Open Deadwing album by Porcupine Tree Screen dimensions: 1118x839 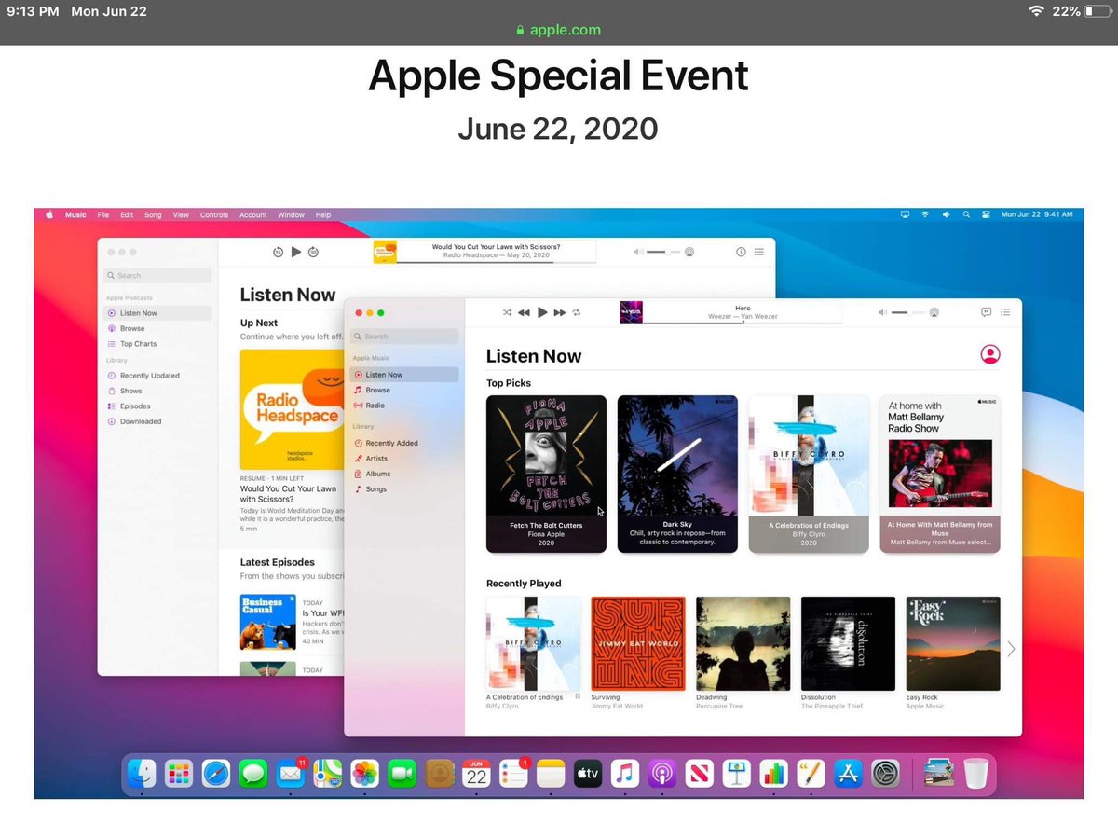(743, 643)
